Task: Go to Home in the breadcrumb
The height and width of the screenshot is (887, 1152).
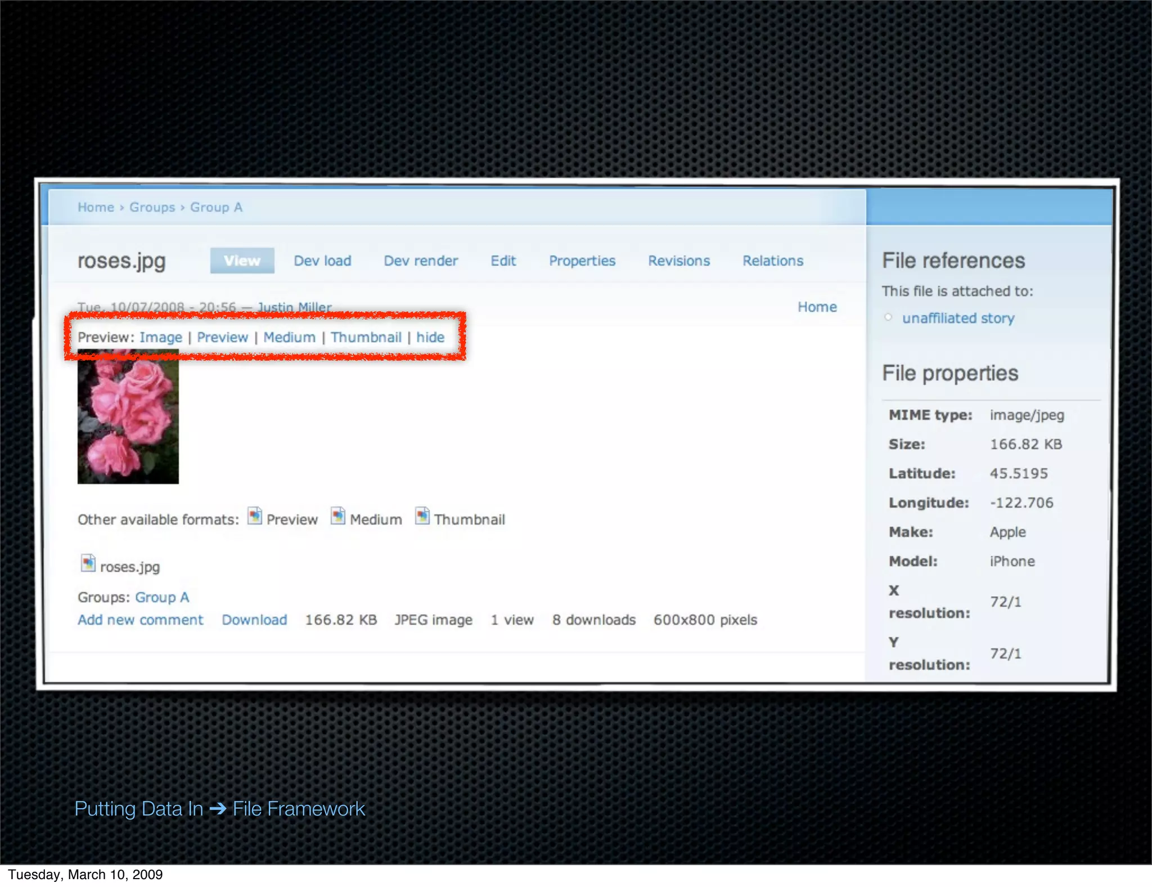Action: 96,207
